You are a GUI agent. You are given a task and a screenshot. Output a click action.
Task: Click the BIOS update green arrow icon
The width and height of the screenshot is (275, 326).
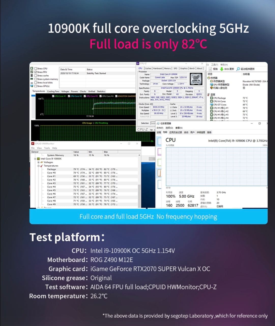[x=222, y=69]
